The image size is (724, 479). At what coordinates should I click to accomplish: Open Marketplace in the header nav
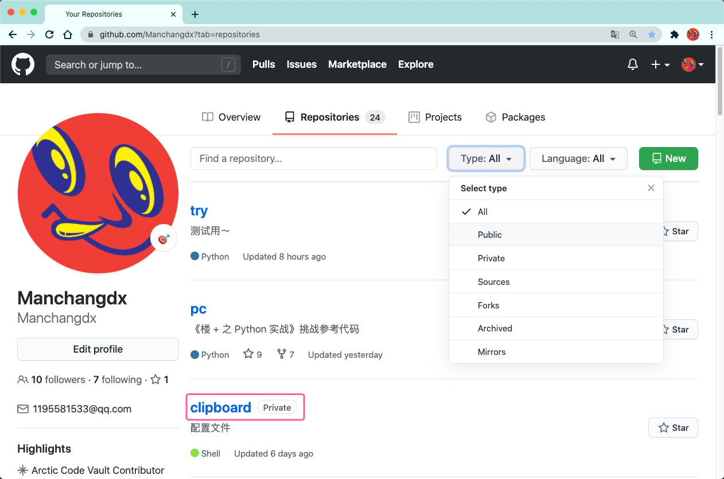pos(357,64)
